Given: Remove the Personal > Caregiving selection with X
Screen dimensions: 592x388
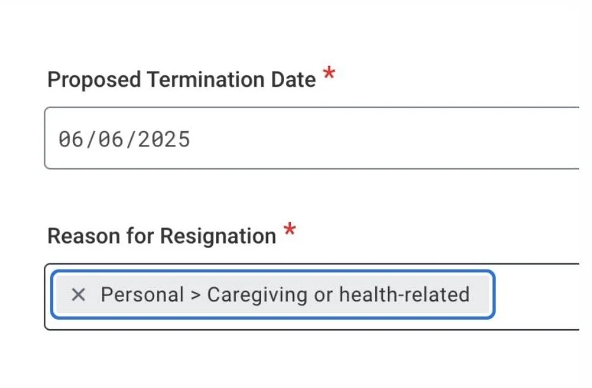Looking at the screenshot, I should (x=79, y=294).
